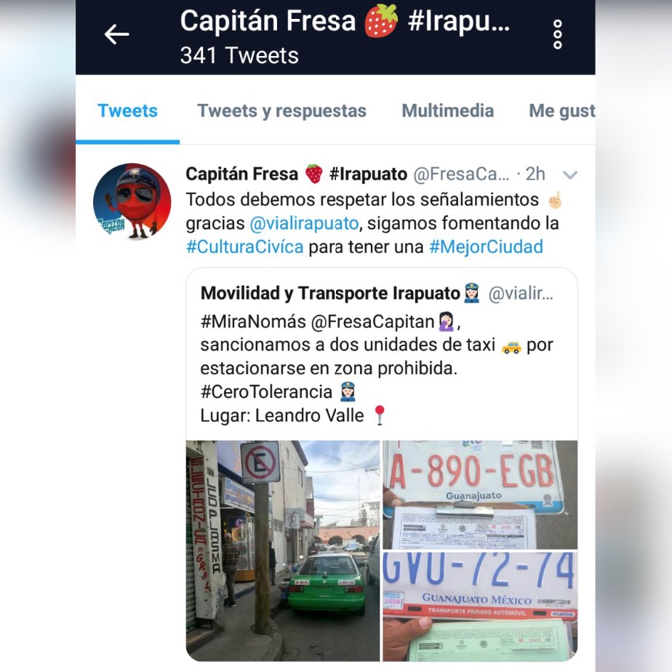This screenshot has height=672, width=672.
Task: Open the Capitán Fresa #Irapuato author name
Action: [x=296, y=174]
